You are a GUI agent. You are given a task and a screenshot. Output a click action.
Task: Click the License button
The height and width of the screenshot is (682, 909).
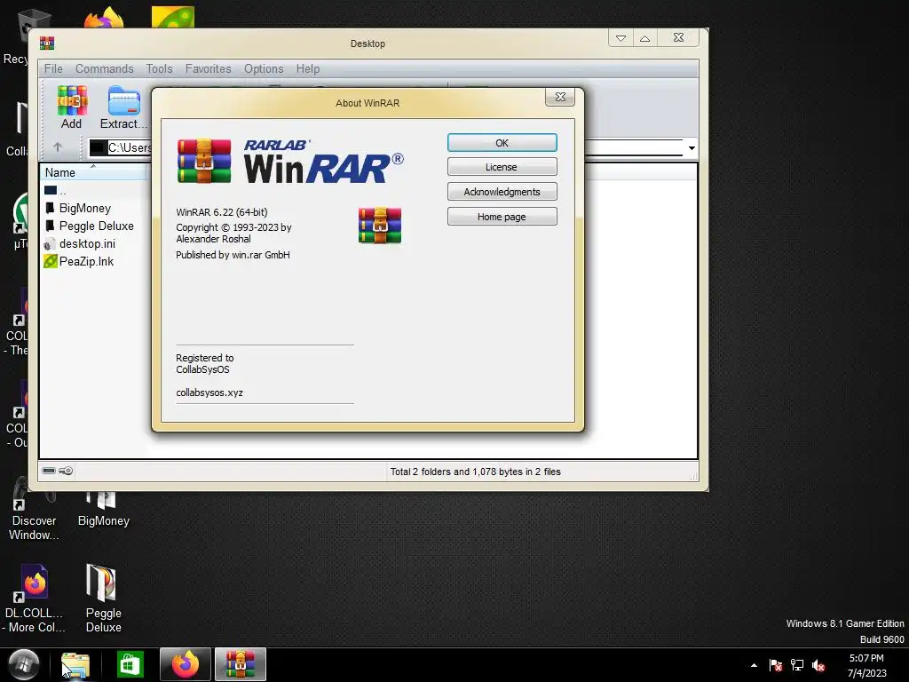(x=502, y=167)
